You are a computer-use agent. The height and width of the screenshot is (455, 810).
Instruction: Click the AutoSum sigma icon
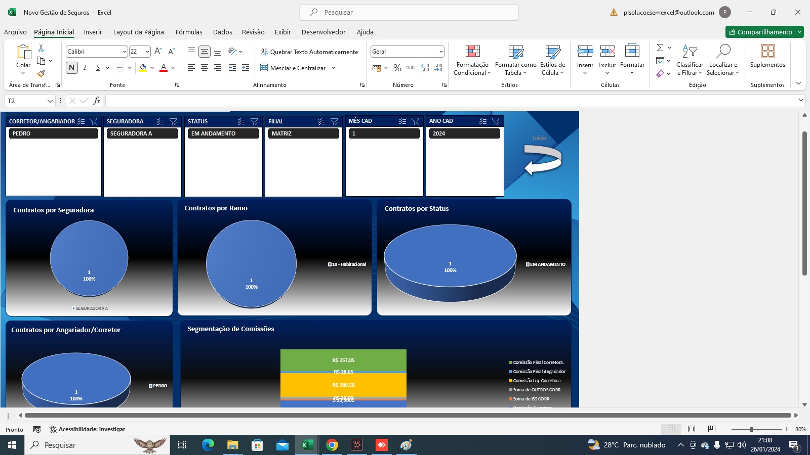coord(660,48)
